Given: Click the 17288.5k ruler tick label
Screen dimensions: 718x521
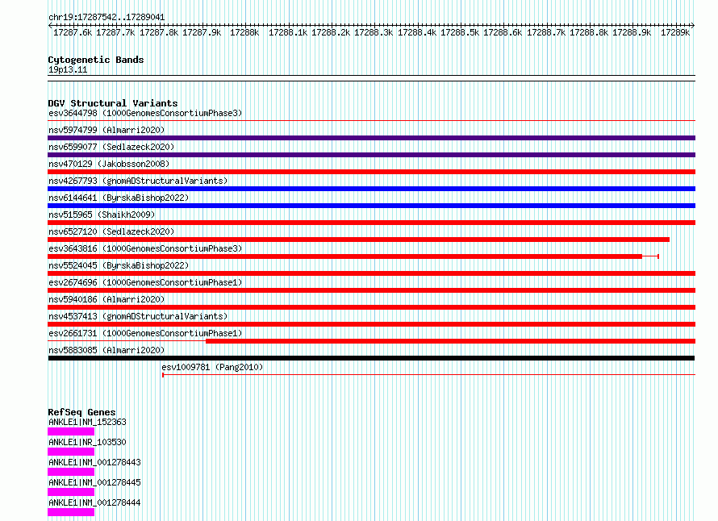Looking at the screenshot, I should [x=460, y=32].
